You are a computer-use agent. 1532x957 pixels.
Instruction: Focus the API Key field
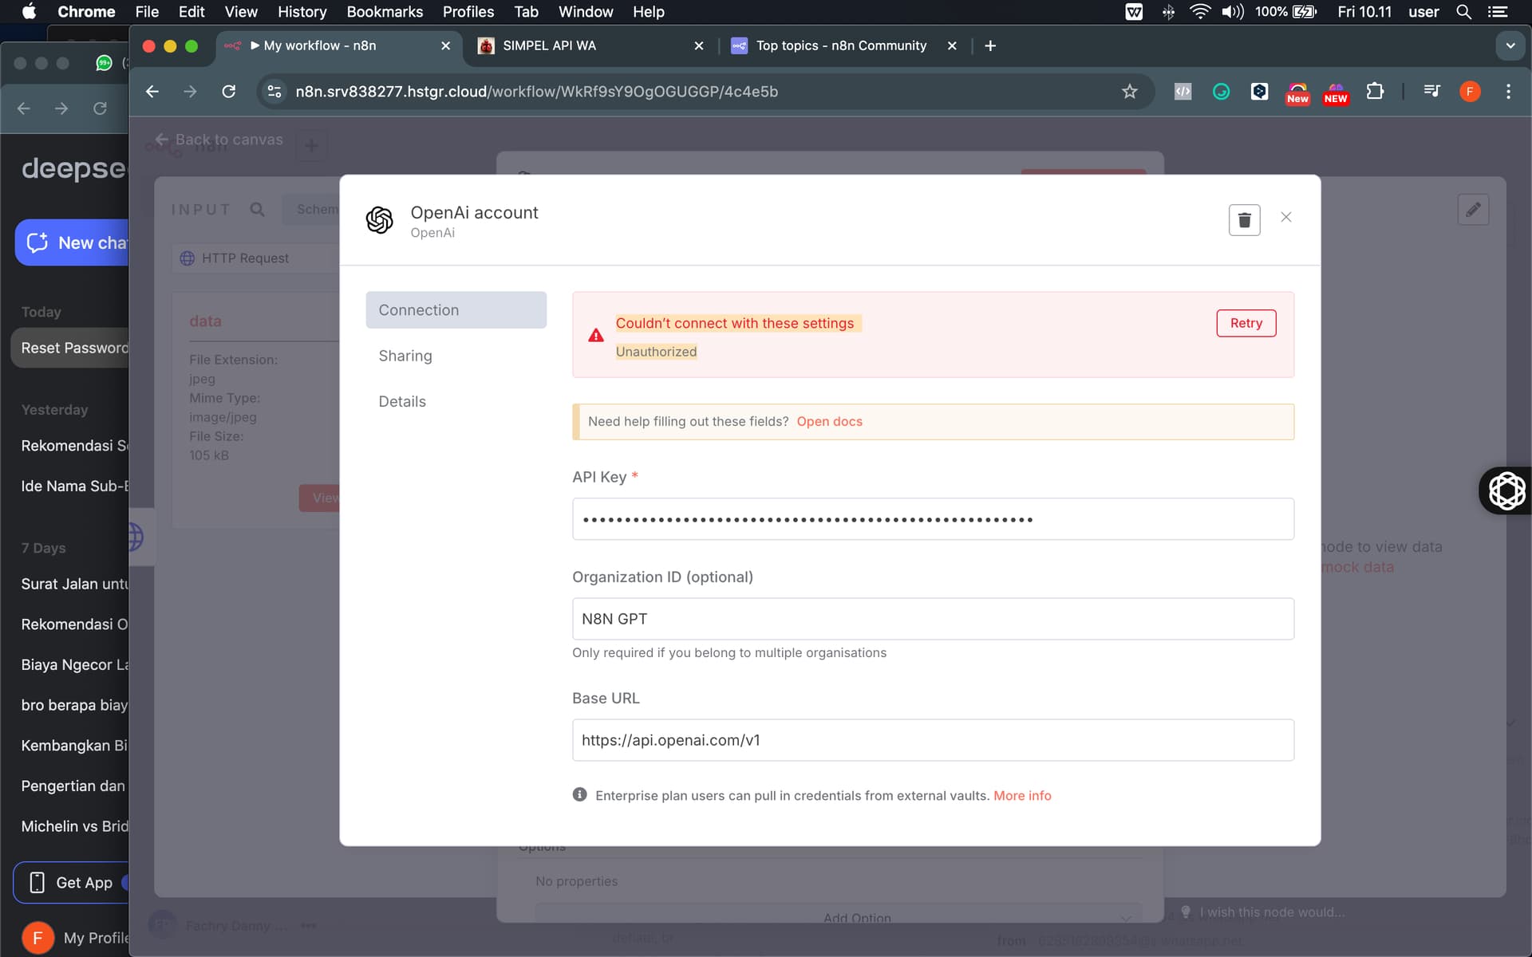click(x=933, y=519)
